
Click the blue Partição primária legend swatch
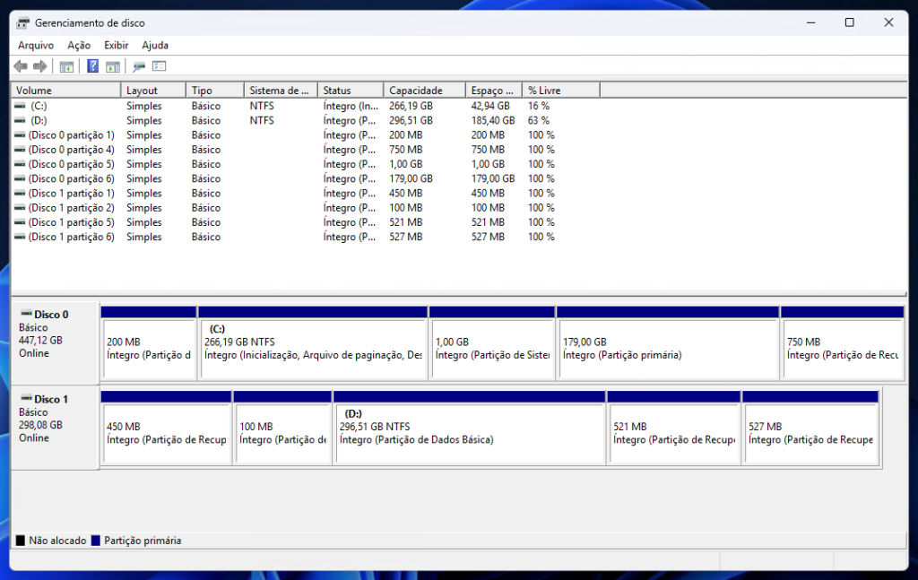click(x=95, y=541)
